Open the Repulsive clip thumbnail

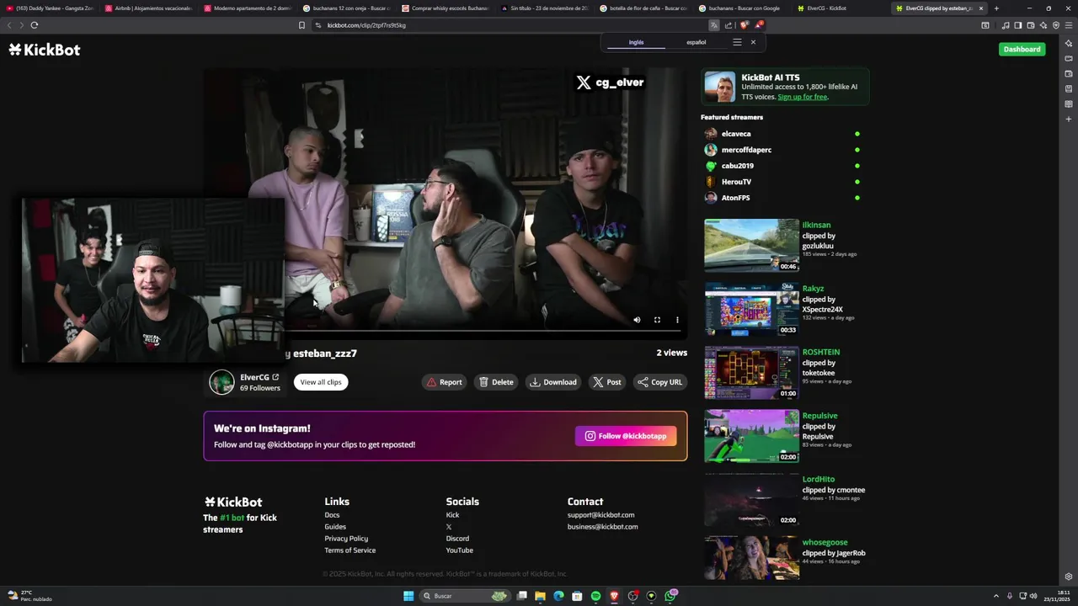click(x=751, y=436)
